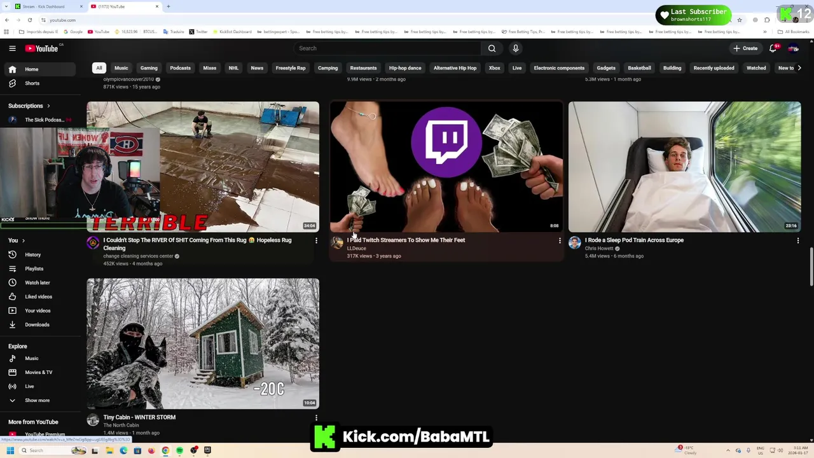Select the All filter chip

pyautogui.click(x=99, y=68)
